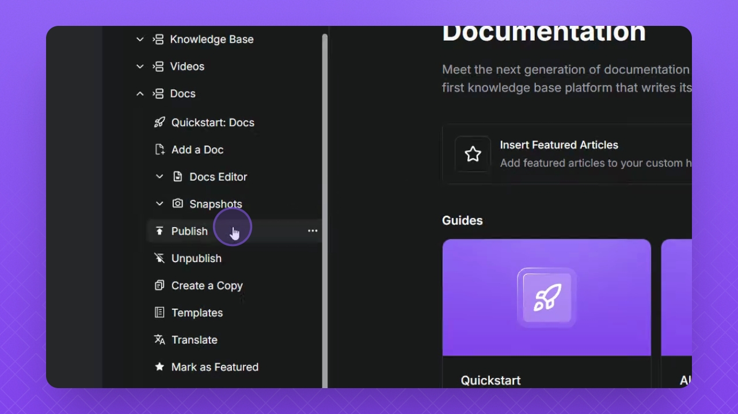This screenshot has height=414, width=738.
Task: Click the Quickstart card title
Action: click(490, 380)
